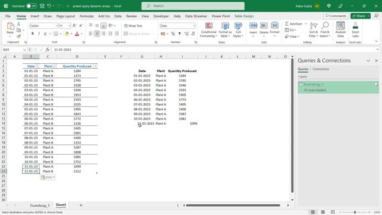Click the zoom slider in status bar

click(355, 213)
